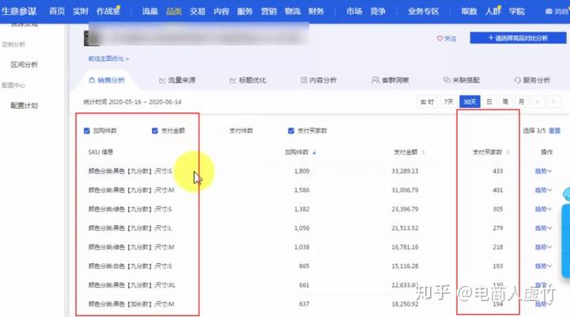This screenshot has height=317, width=570.
Task: Open 市场 in the top navigation
Action: click(354, 11)
